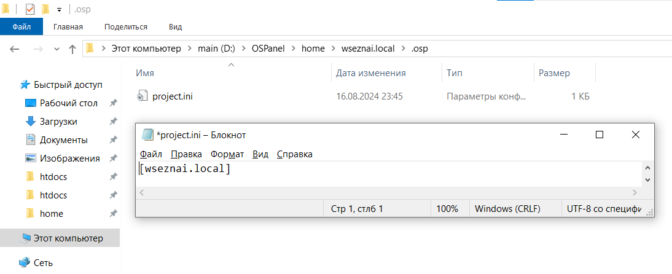This screenshot has width=672, height=274.
Task: Open the blue Файл tab
Action: pyautogui.click(x=21, y=26)
